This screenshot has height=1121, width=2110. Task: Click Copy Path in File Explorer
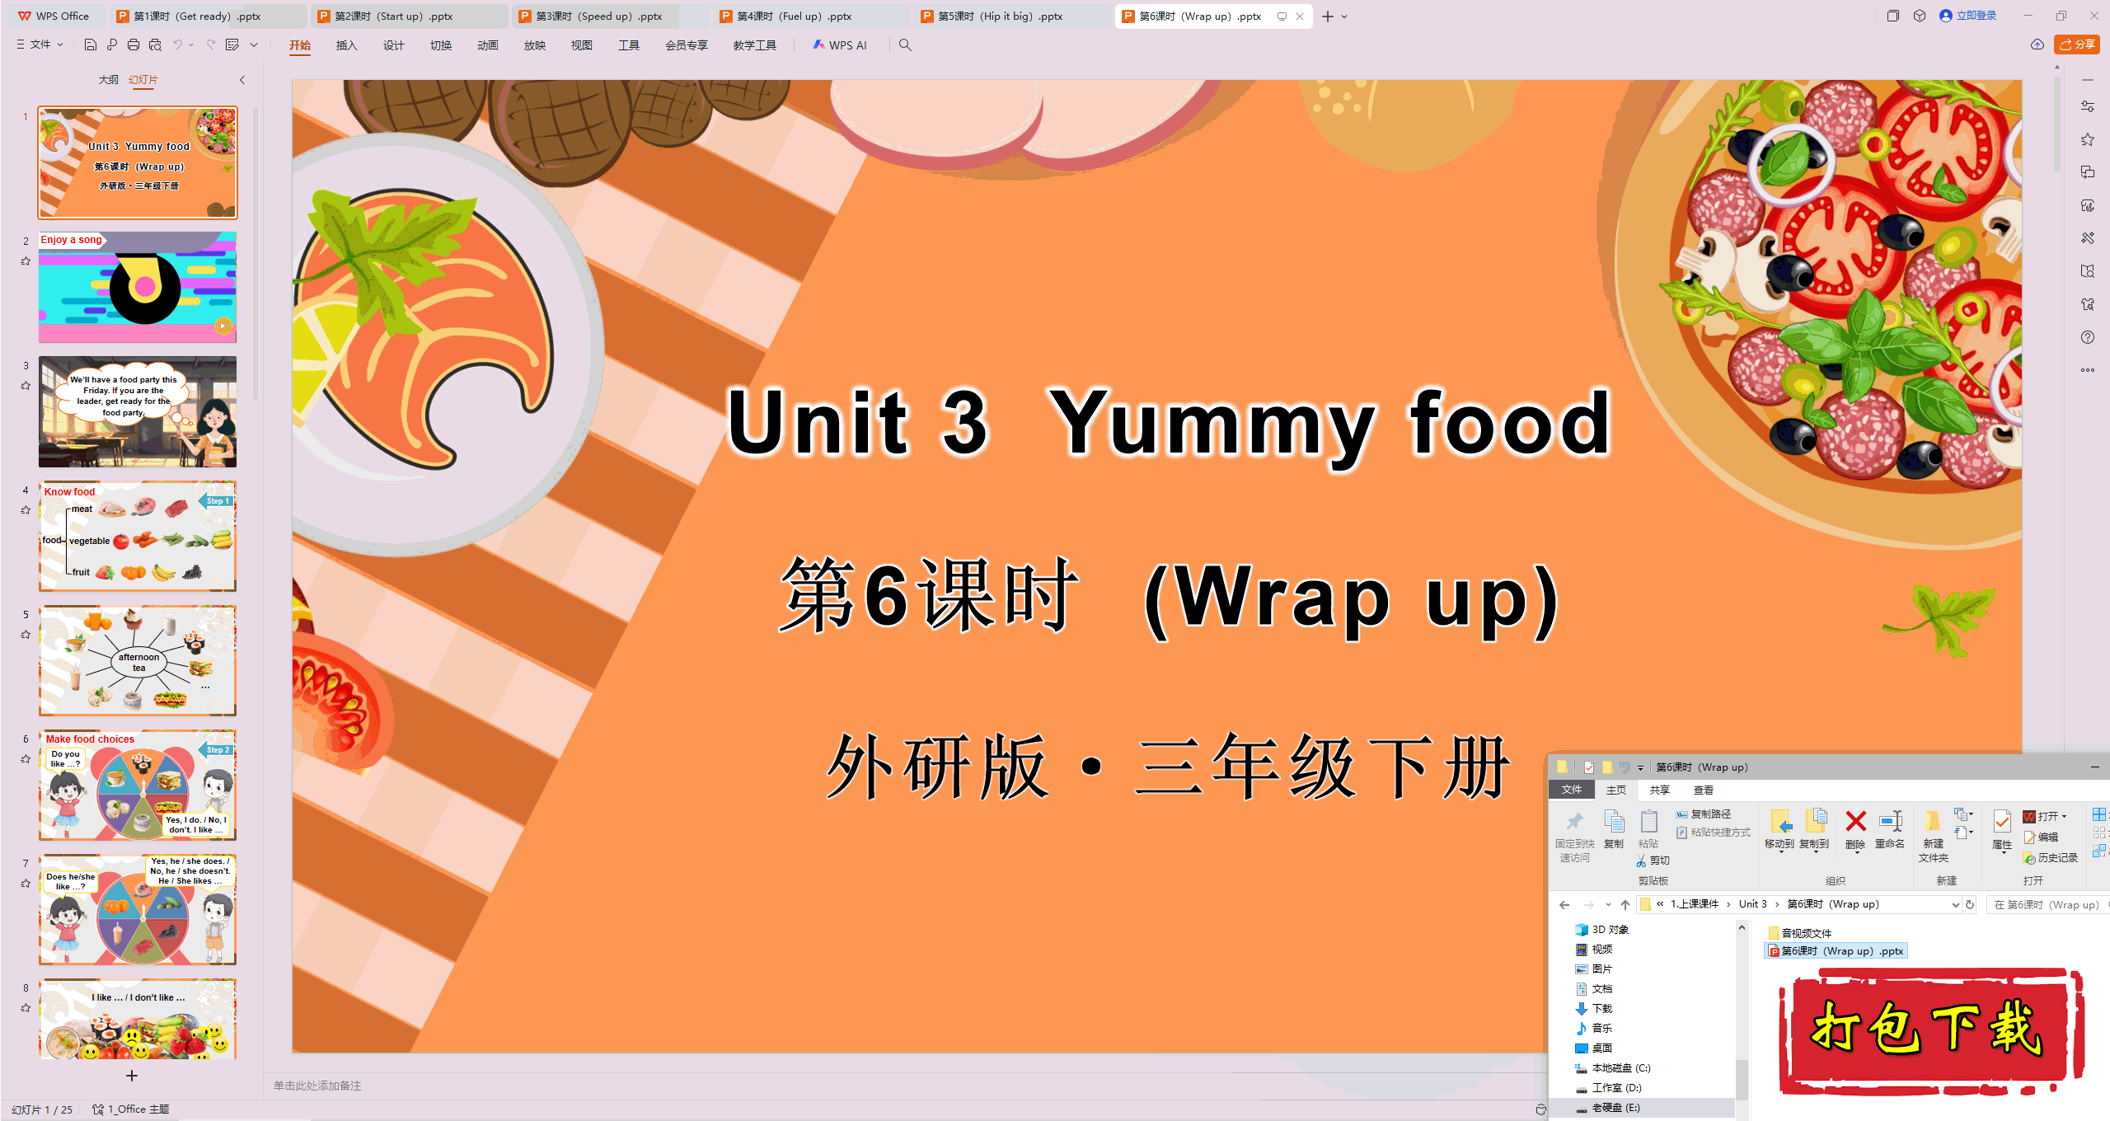click(1703, 814)
